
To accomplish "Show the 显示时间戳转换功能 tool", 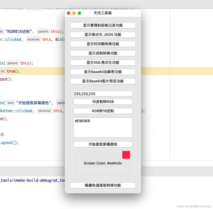I will (x=103, y=44).
